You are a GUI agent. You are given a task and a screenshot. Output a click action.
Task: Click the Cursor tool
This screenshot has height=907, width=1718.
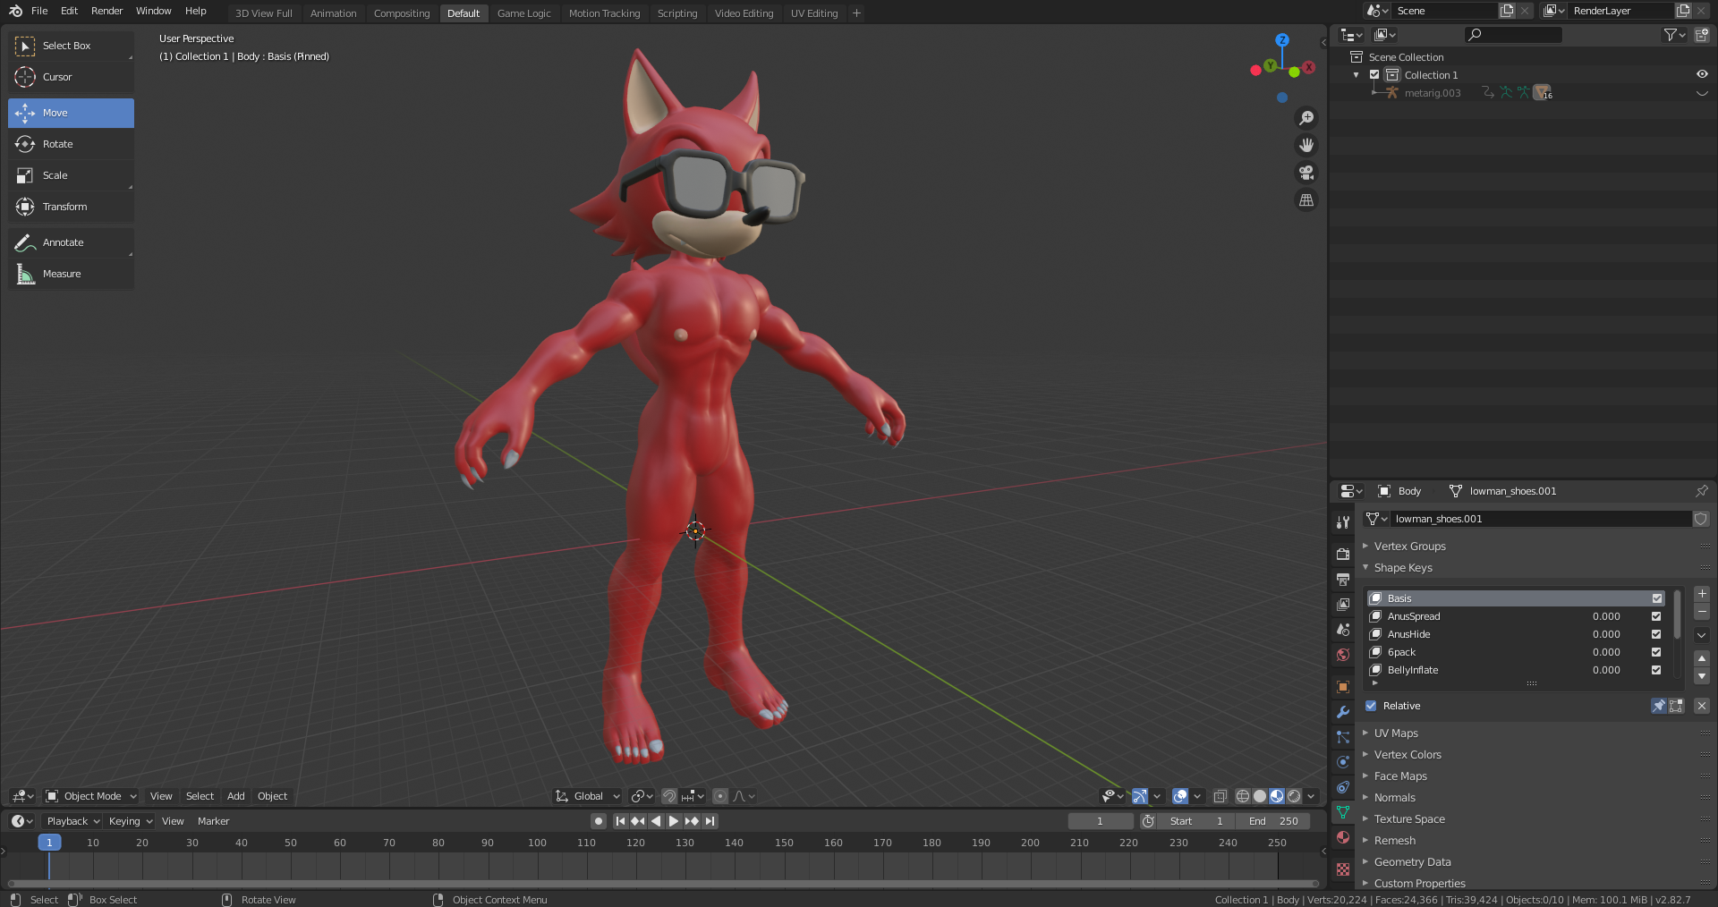pos(71,77)
